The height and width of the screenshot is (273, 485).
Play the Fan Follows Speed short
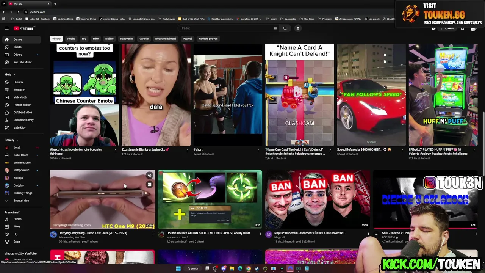pyautogui.click(x=371, y=95)
